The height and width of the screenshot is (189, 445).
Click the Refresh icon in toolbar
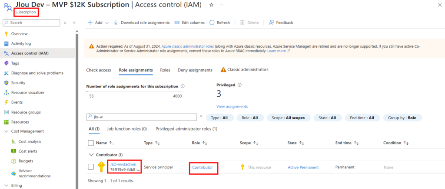(x=212, y=23)
